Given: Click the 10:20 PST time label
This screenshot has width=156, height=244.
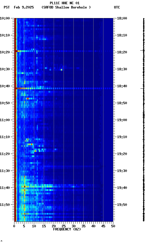Looking at the screenshot, I should pos(5,52).
